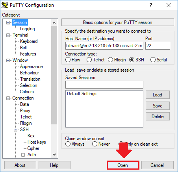Select the Translation category
178x172 pixels.
point(30,79)
